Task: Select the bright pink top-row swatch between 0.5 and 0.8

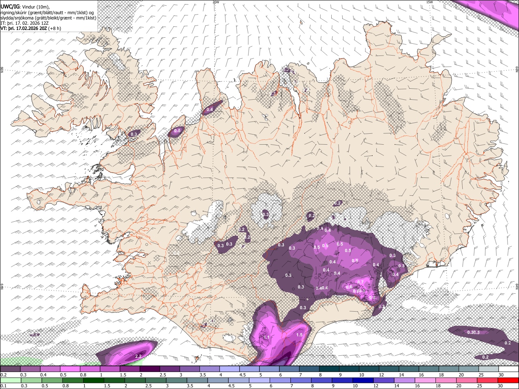Action: pyautogui.click(x=70, y=369)
